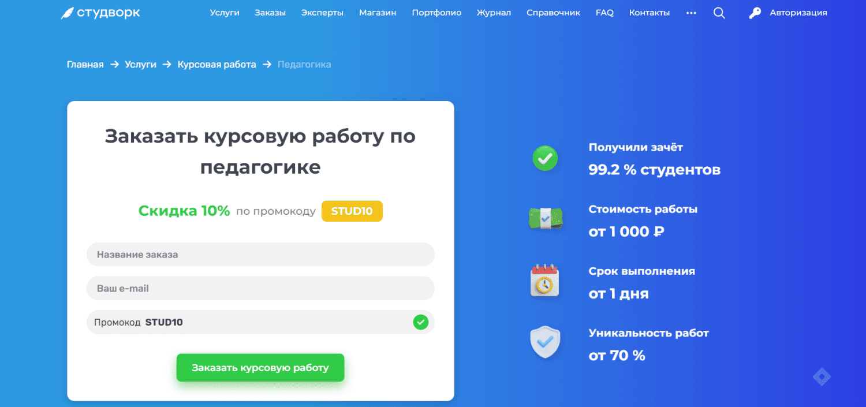Focus the Название заказа input field
Screen dimensions: 866x407
pyautogui.click(x=260, y=255)
